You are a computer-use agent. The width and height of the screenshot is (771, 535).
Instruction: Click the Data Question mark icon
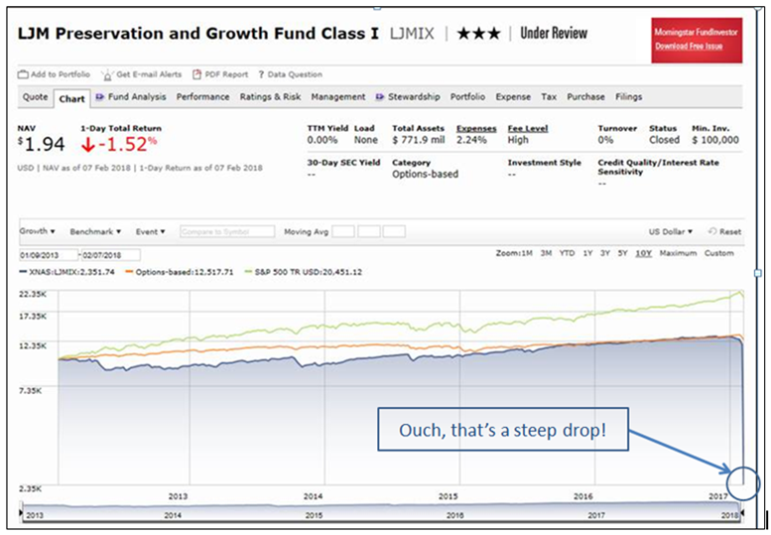tap(261, 74)
